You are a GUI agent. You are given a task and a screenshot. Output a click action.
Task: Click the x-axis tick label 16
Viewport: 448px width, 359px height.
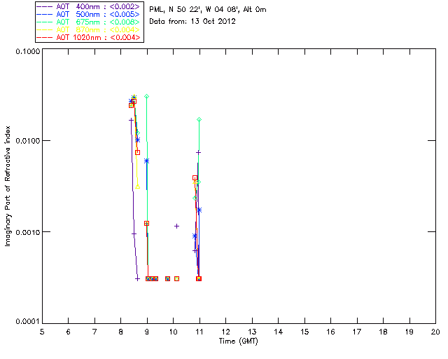click(331, 332)
